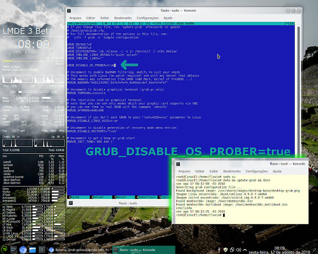Click the sudo Konsole window menu icon

69,10
